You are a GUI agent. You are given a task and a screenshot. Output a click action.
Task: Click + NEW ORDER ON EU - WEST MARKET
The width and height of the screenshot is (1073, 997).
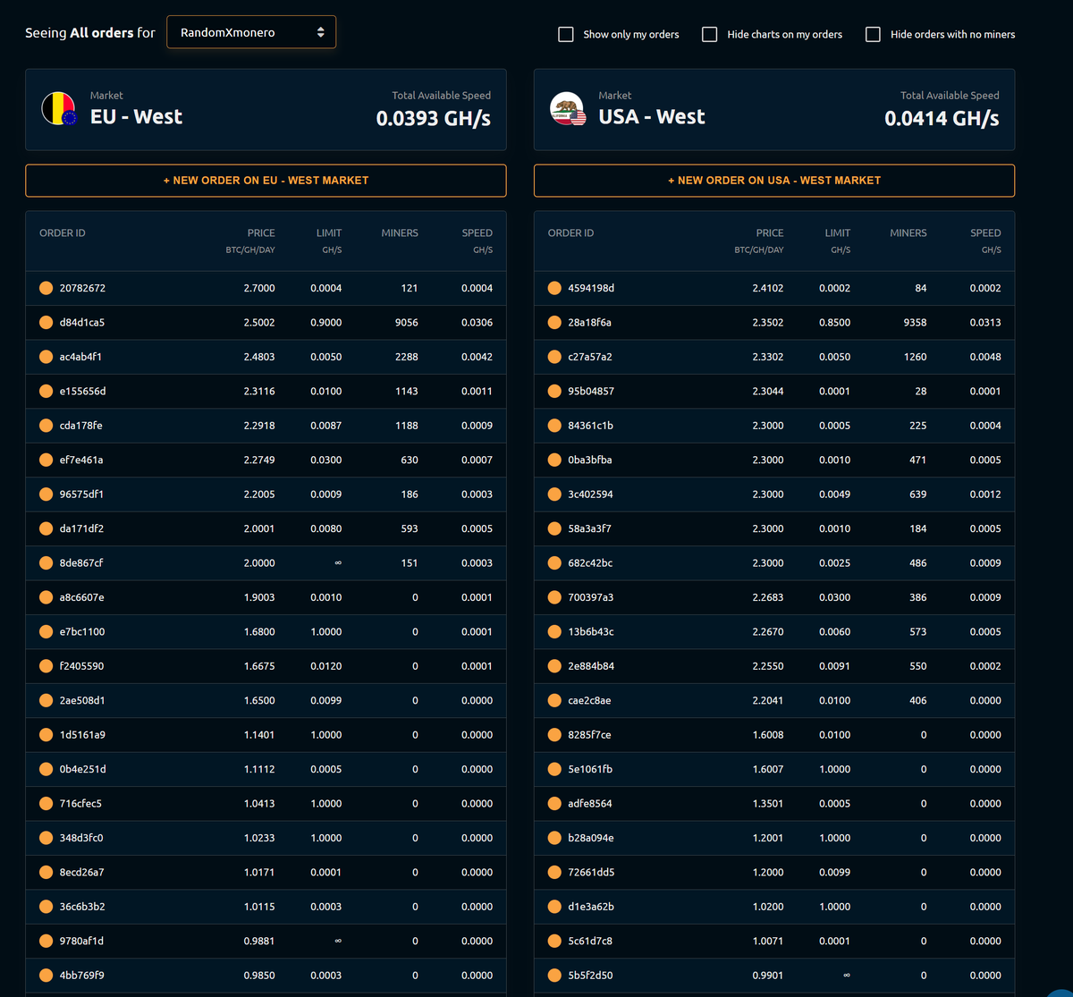(x=266, y=180)
